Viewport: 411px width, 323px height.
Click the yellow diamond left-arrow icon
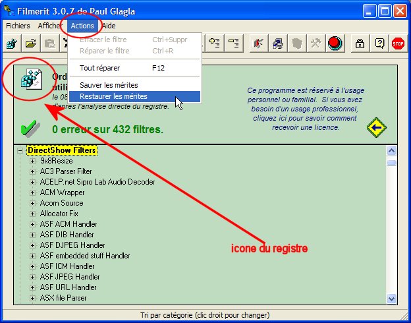pos(377,127)
